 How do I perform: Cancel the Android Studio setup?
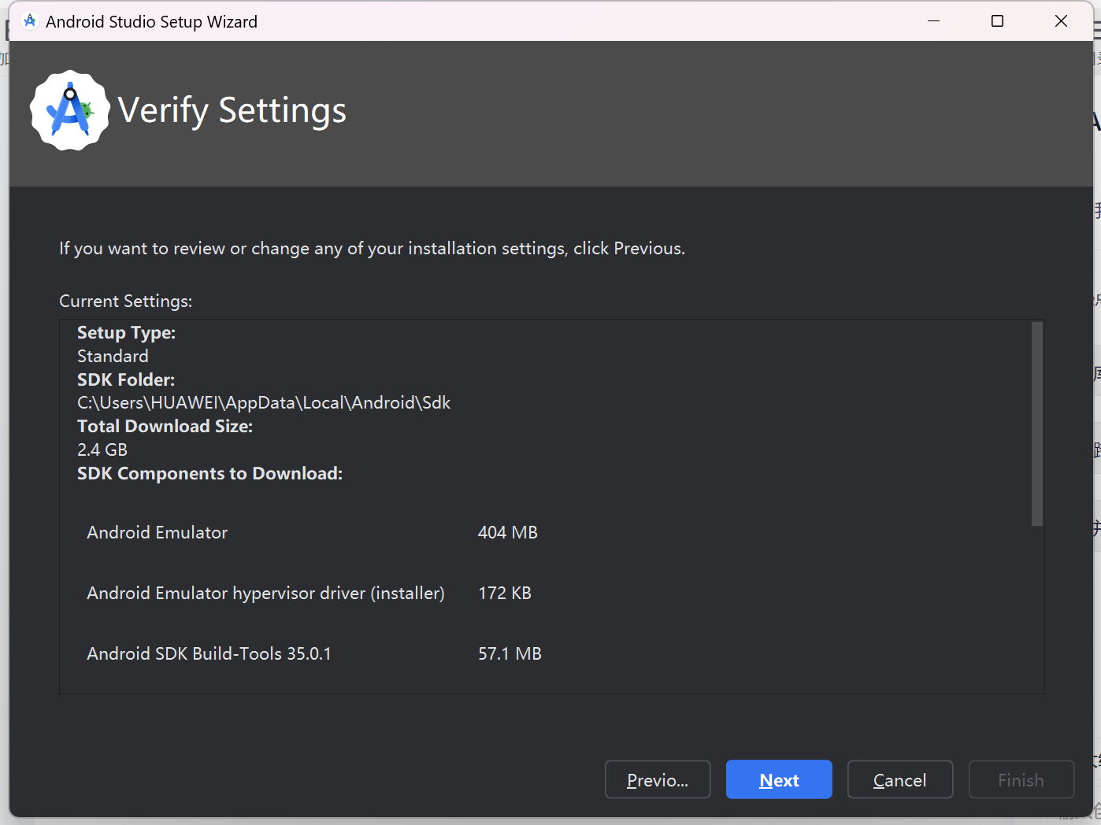click(x=900, y=779)
